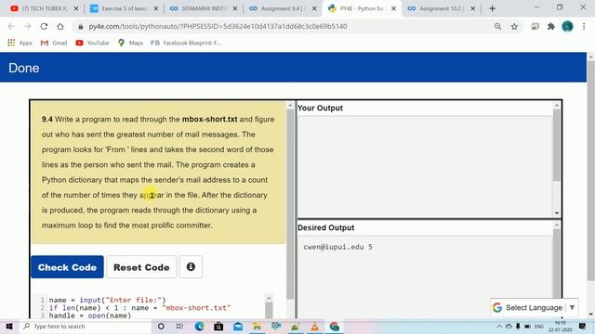Open the Apps bookmarks shortcut
The width and height of the screenshot is (595, 334).
[20, 43]
